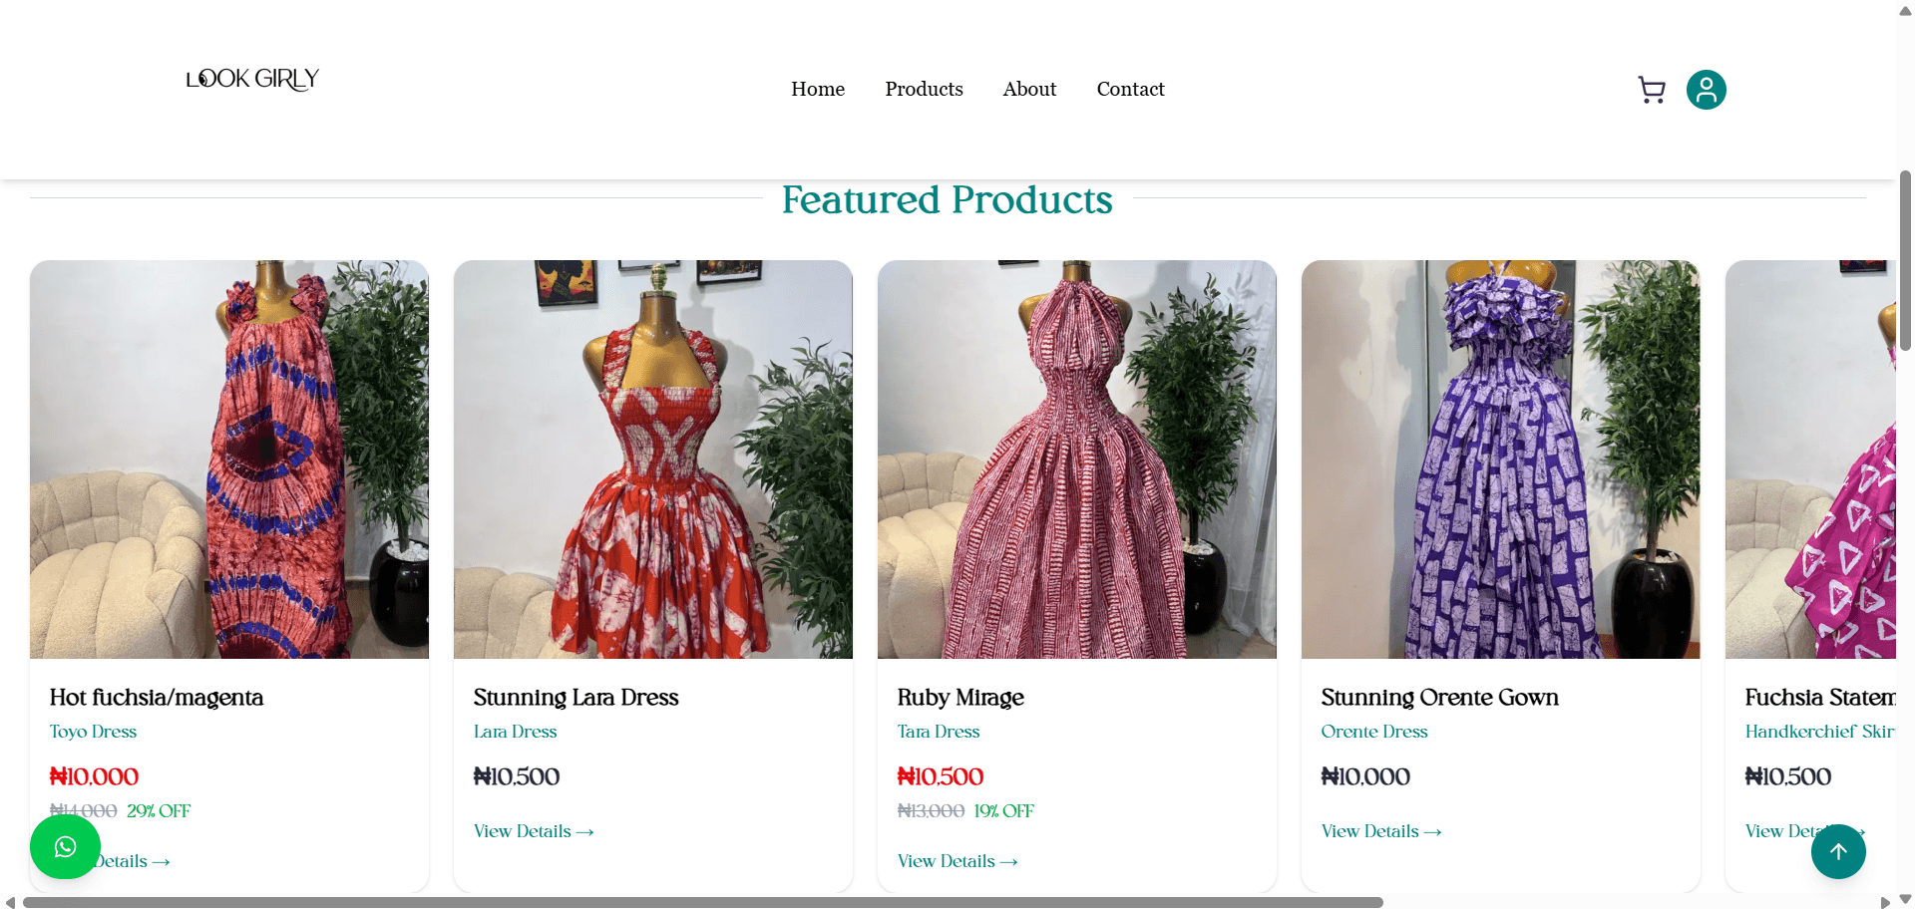Viewport: 1915px width, 909px height.
Task: Open the shopping cart icon
Action: pos(1652,90)
